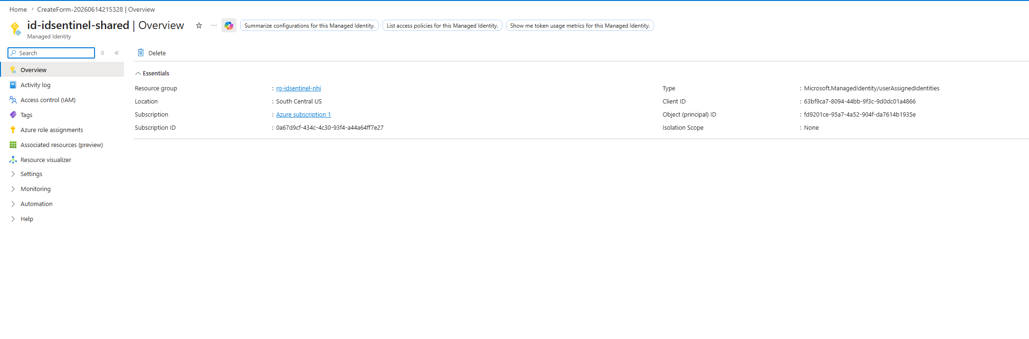The image size is (1029, 339).
Task: Click List access policies suggestion
Action: [442, 25]
